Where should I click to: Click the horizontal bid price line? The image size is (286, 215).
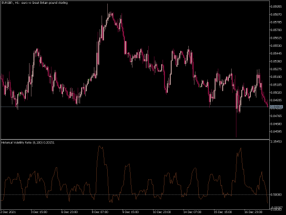135,107
